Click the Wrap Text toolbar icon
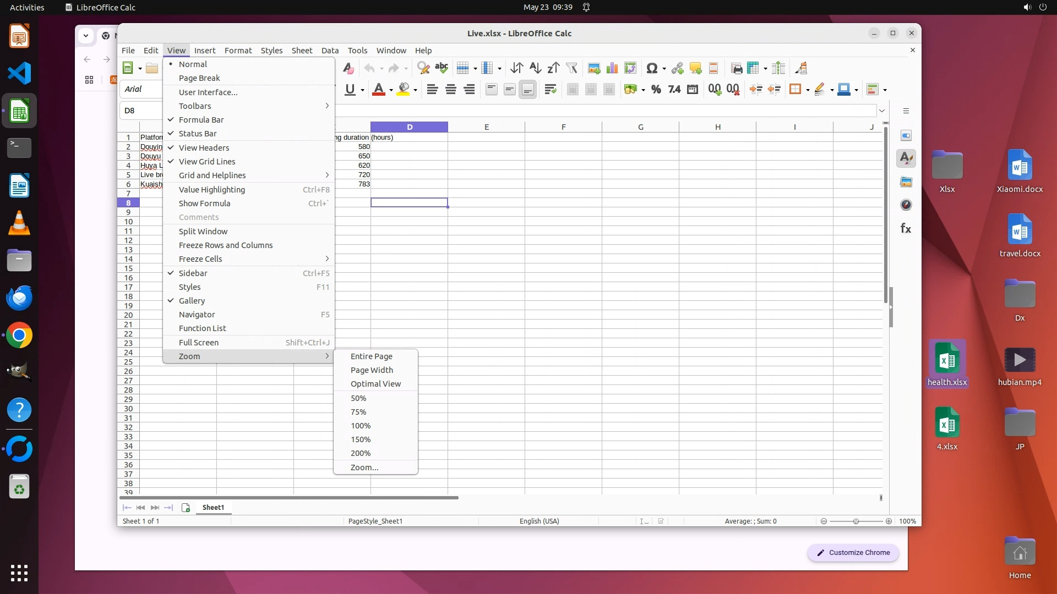 click(550, 90)
